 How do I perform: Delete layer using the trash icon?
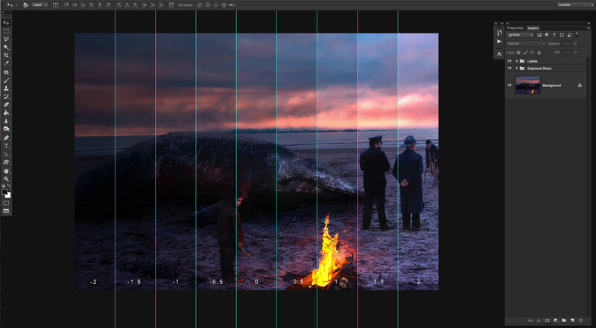580,321
